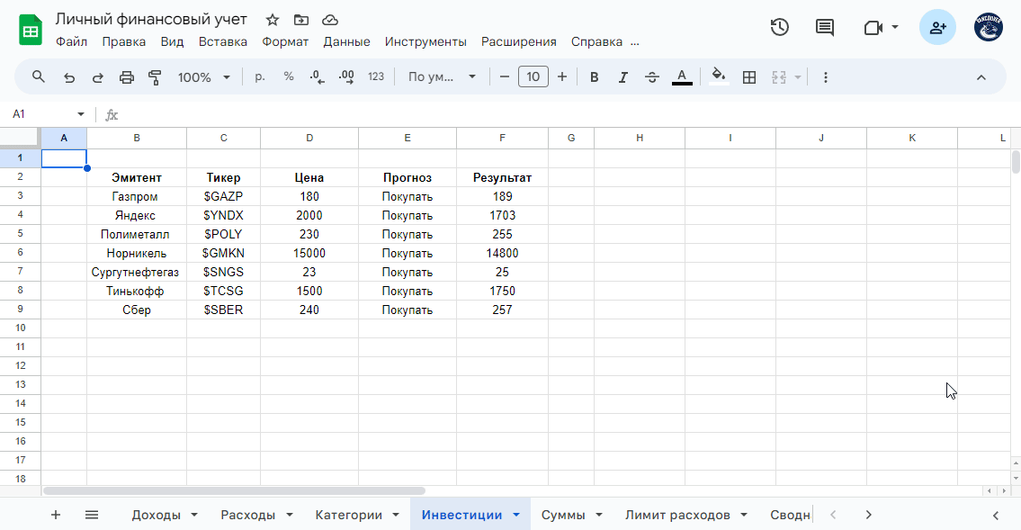Open the fill color picker
The width and height of the screenshot is (1021, 530).
click(718, 76)
